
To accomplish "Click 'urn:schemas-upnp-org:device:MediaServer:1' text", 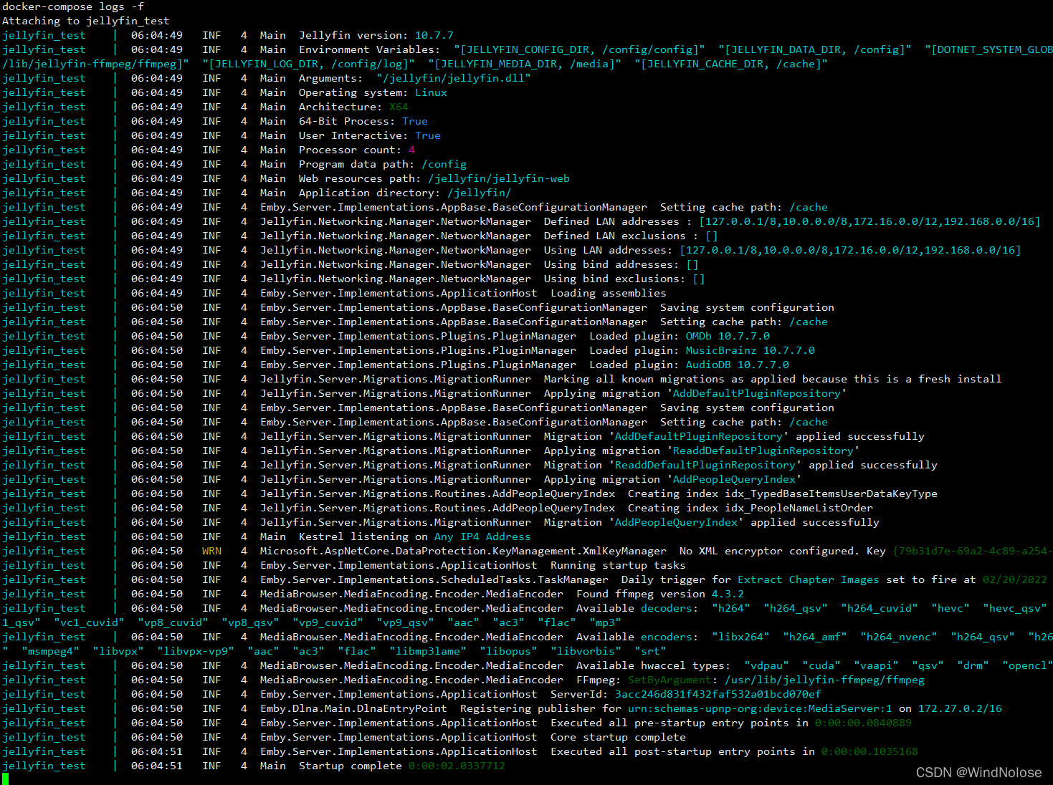I will (760, 708).
